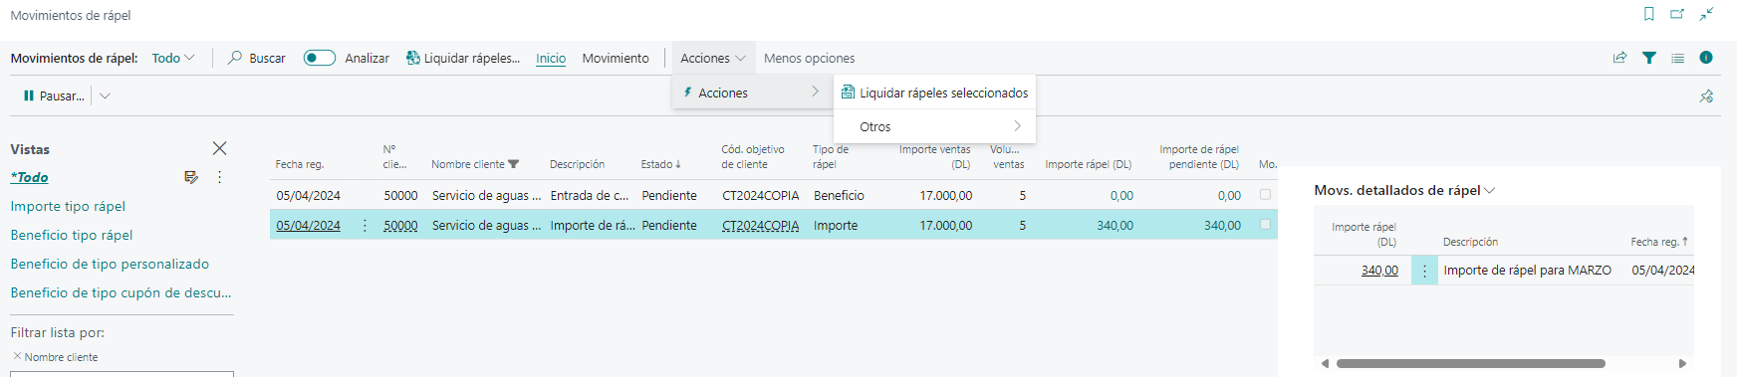
Task: Open more options dots beside Todo view
Action: point(219,177)
